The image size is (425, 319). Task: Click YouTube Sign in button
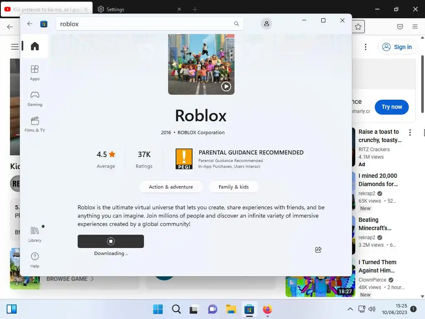coord(397,47)
